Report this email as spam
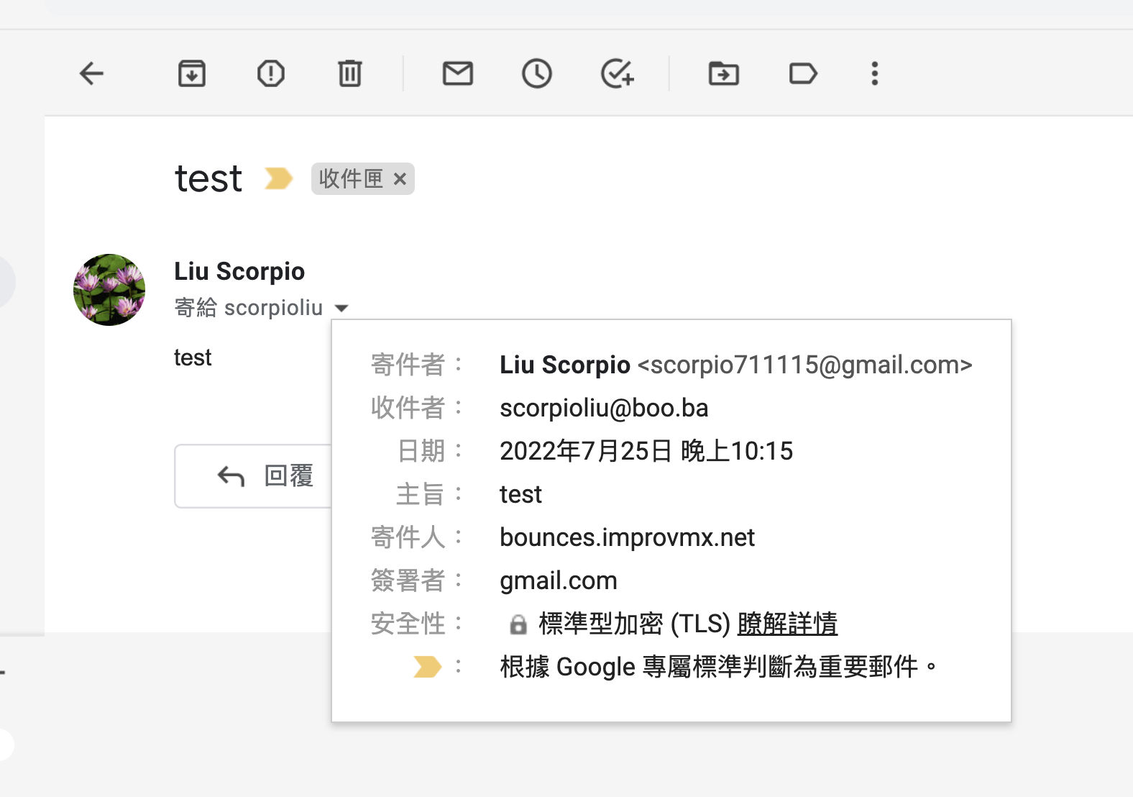This screenshot has width=1133, height=797. point(271,73)
